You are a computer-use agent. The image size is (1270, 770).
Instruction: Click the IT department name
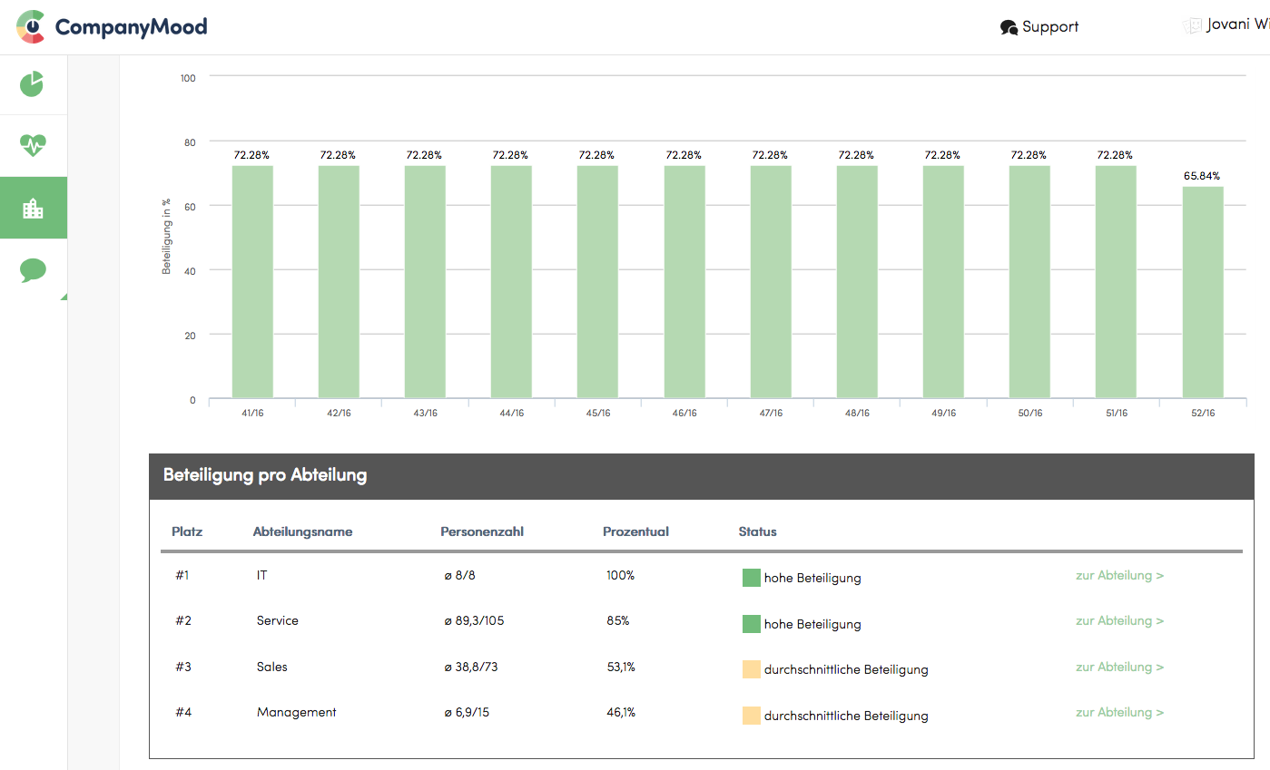tap(262, 575)
